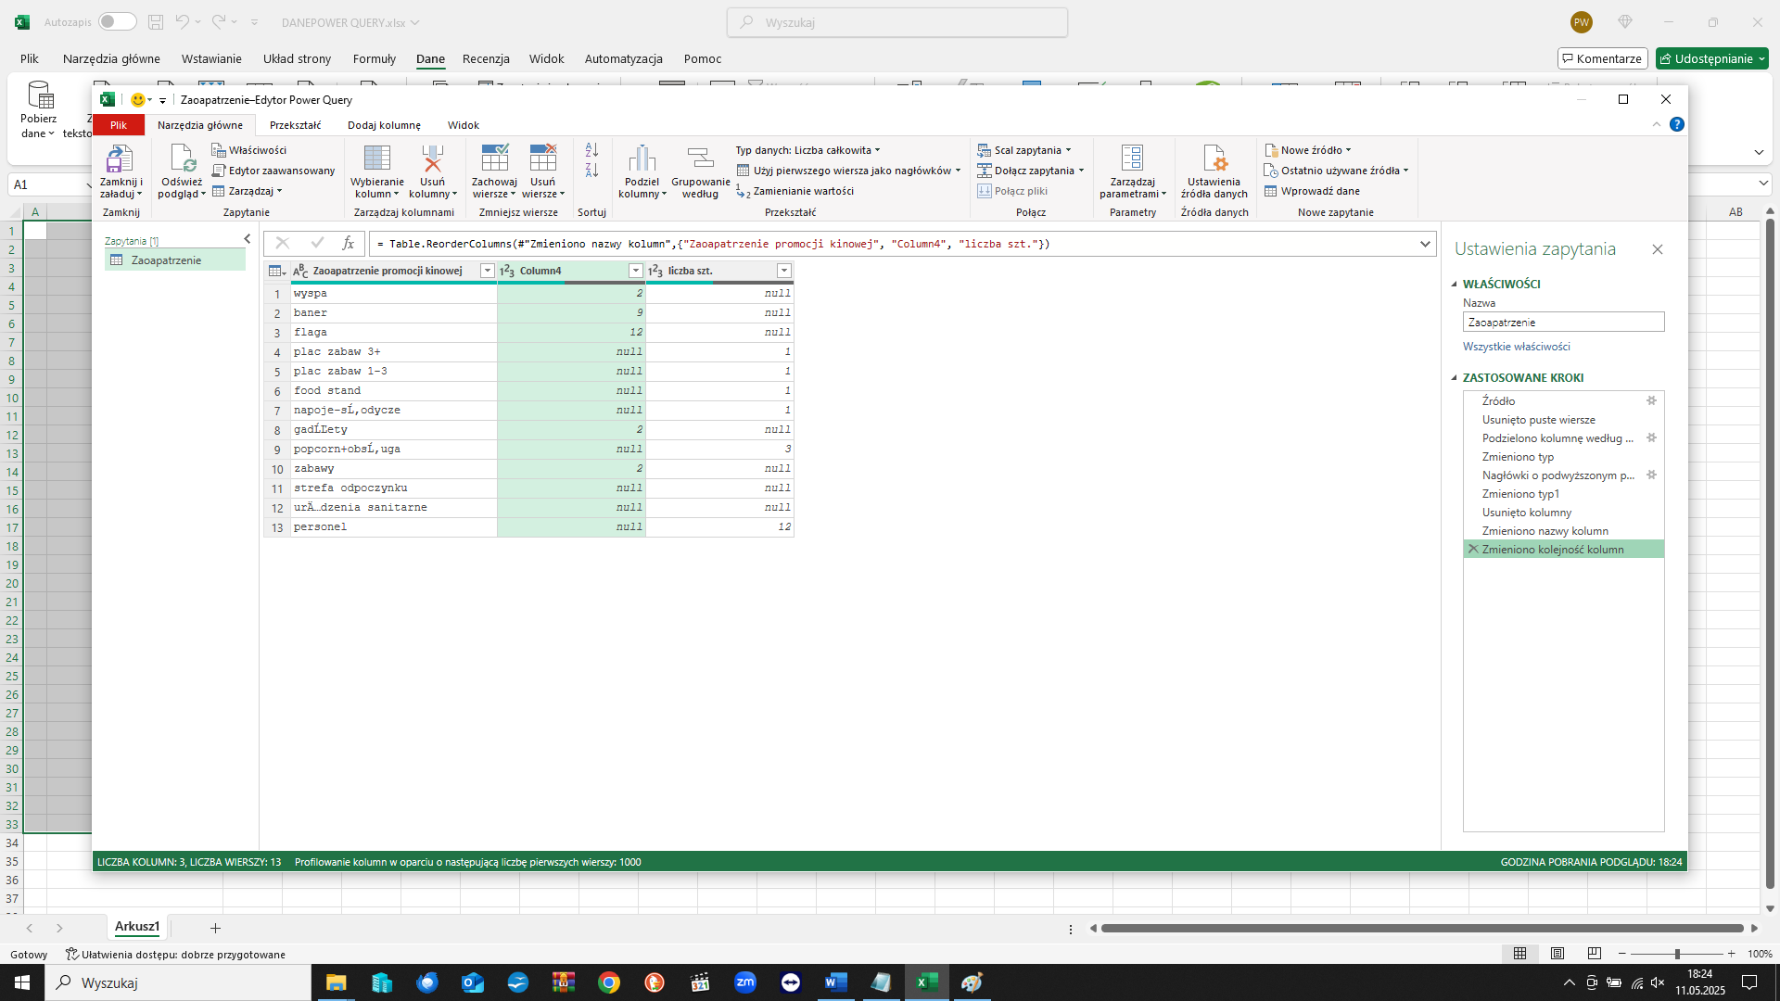Expand the formula bar with the chevron
Screen dimensions: 1780x1001
click(1426, 244)
